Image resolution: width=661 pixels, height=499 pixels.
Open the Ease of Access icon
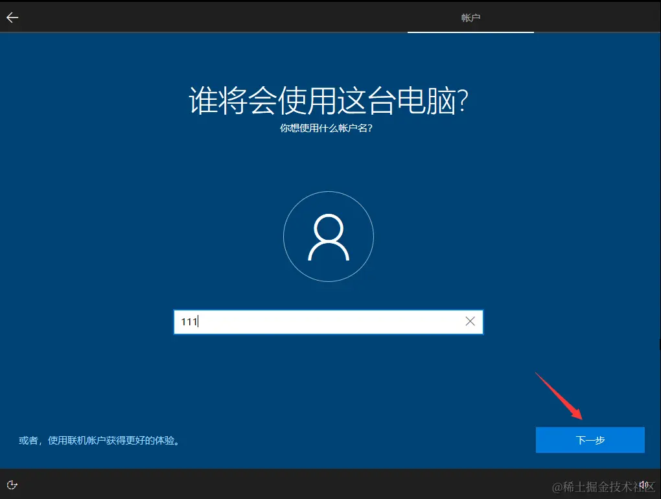[x=12, y=485]
